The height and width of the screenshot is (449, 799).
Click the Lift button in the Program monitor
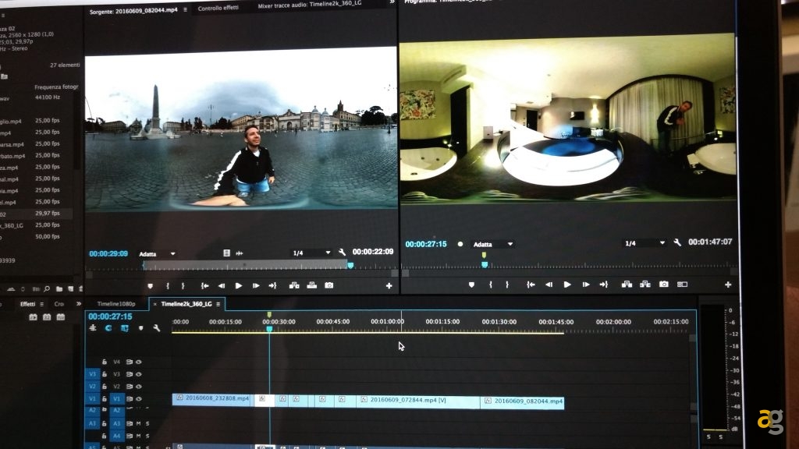pos(626,285)
